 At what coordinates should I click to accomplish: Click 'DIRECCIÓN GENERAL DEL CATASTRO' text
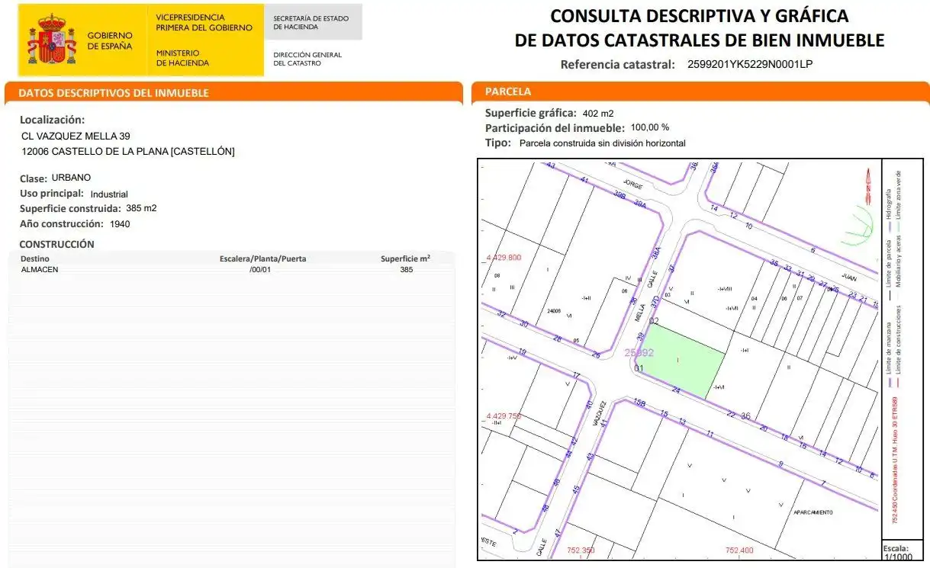click(307, 59)
